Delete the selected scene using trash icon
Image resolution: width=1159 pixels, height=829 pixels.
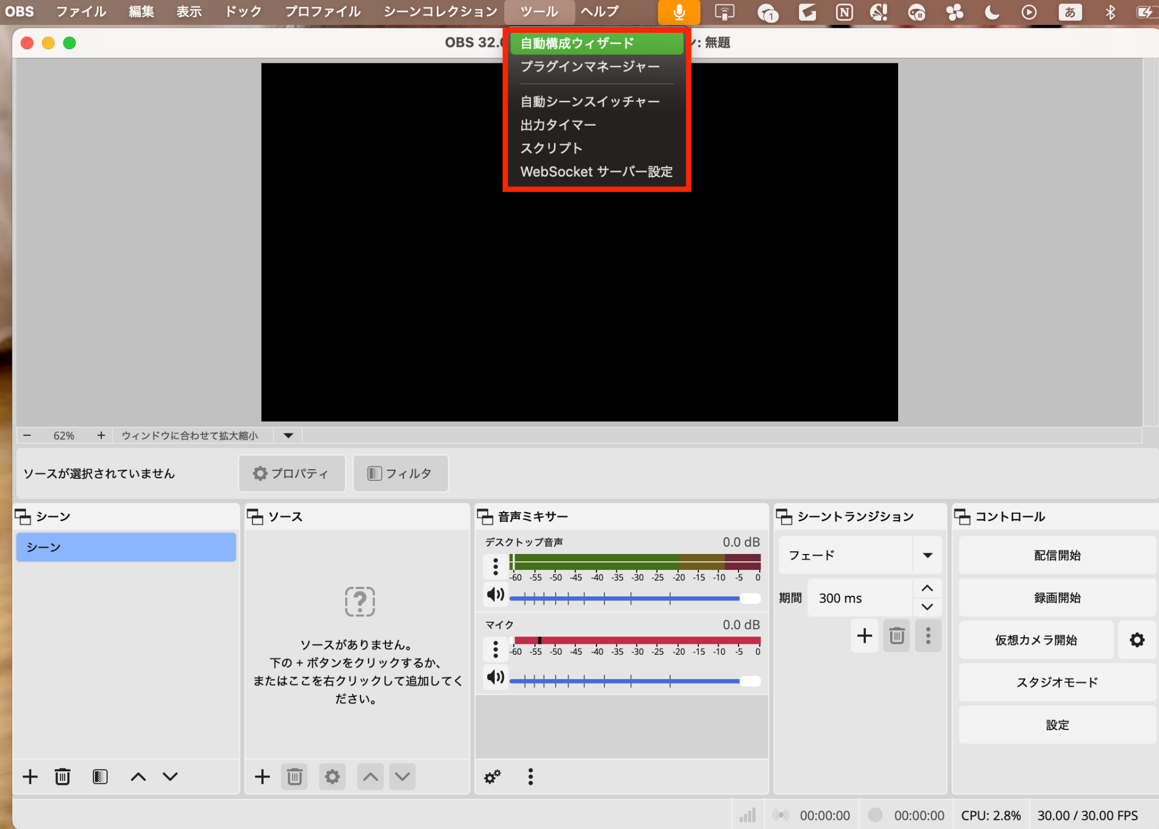[62, 776]
